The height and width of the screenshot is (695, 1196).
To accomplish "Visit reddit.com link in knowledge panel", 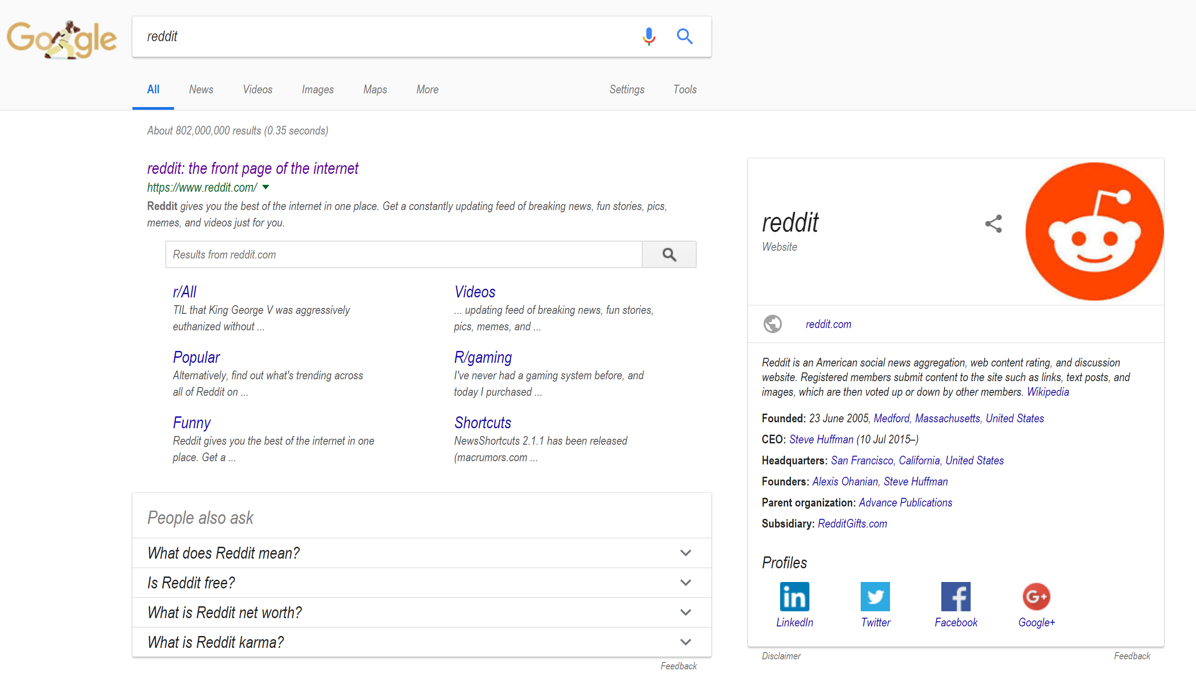I will click(x=828, y=324).
